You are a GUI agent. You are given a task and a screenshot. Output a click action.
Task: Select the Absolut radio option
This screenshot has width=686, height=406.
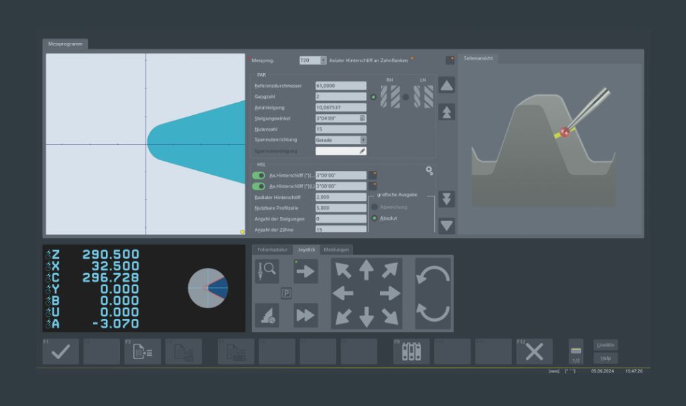[x=374, y=218]
